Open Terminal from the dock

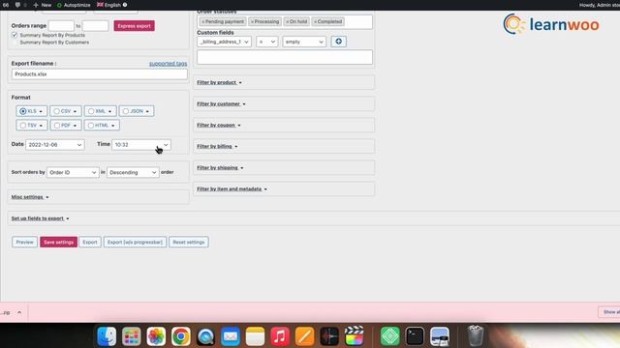(415, 336)
